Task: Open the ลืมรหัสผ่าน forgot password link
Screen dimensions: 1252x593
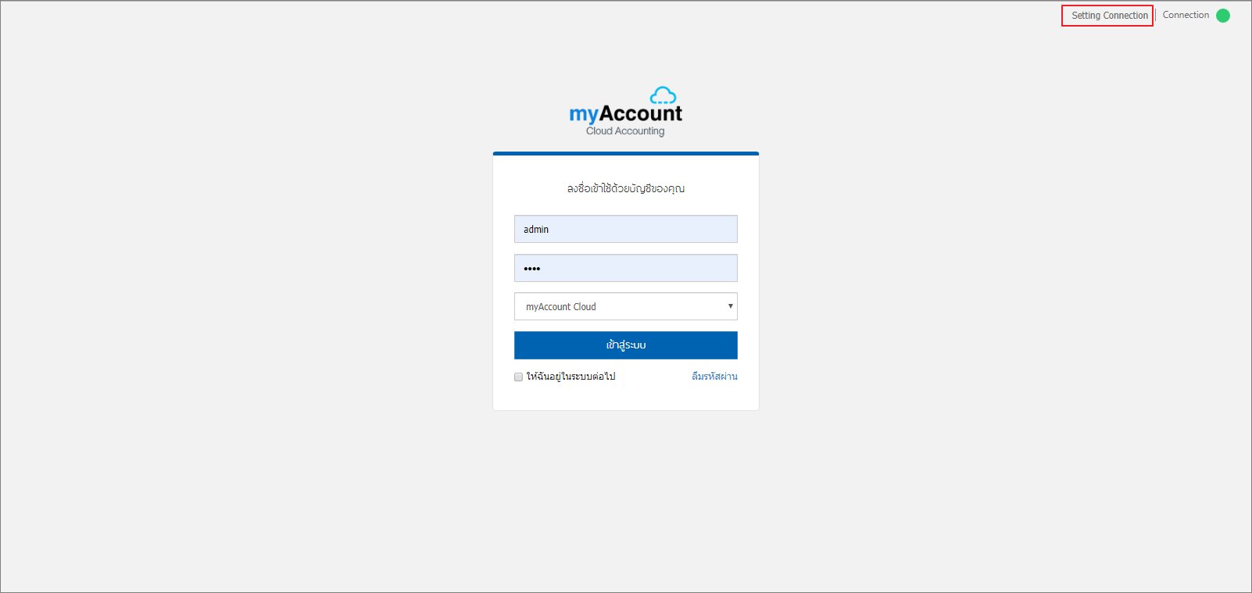Action: [714, 377]
